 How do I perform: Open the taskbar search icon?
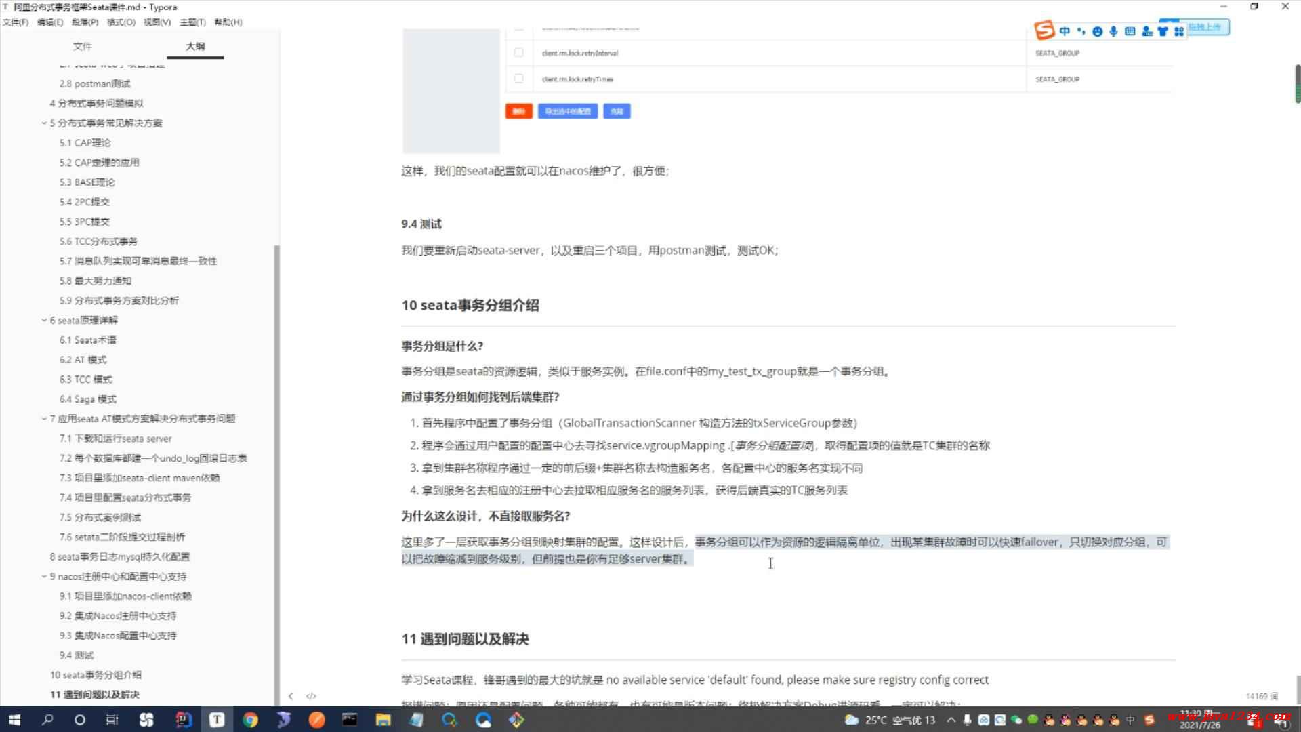click(x=47, y=720)
